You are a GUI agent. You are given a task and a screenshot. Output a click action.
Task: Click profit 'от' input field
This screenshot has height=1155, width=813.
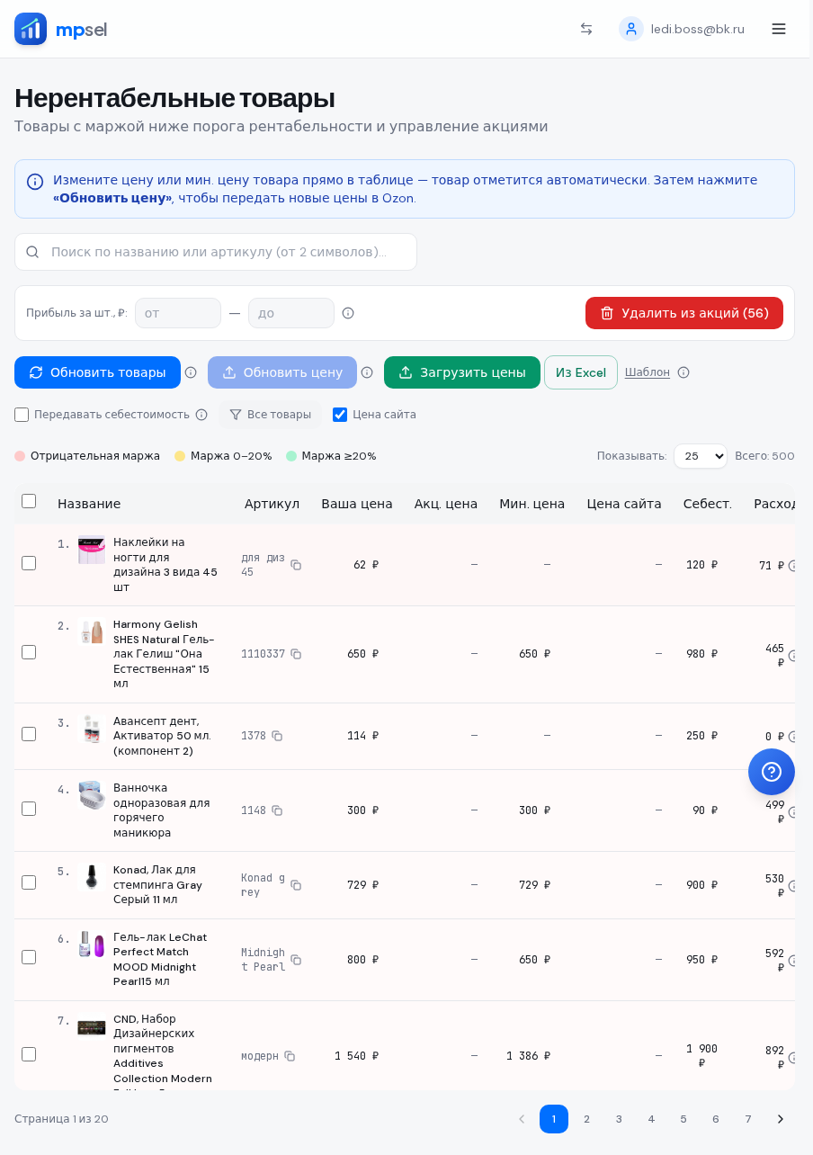pyautogui.click(x=178, y=313)
